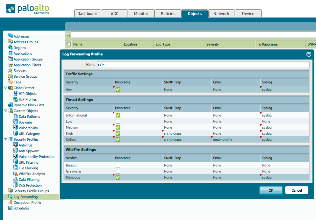The height and width of the screenshot is (220, 316).
Task: Open the Monitor tab
Action: click(141, 13)
